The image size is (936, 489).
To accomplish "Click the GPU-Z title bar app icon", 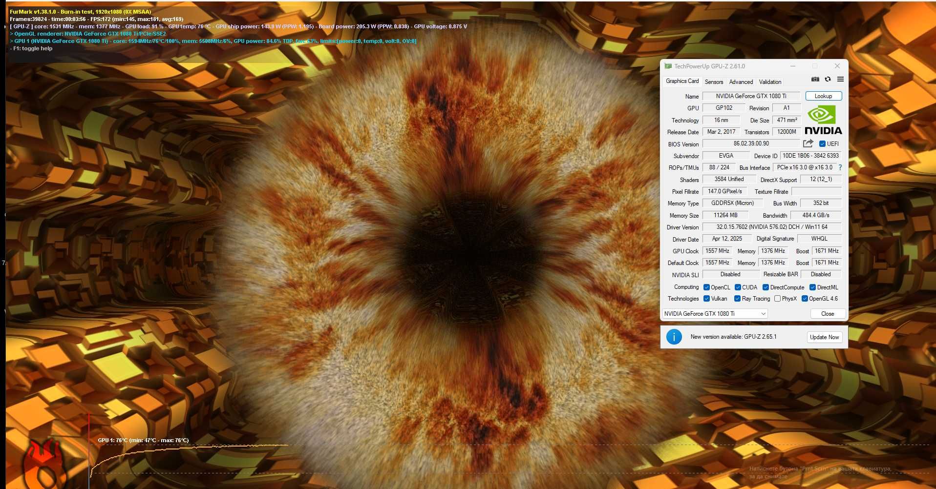I will click(x=668, y=66).
